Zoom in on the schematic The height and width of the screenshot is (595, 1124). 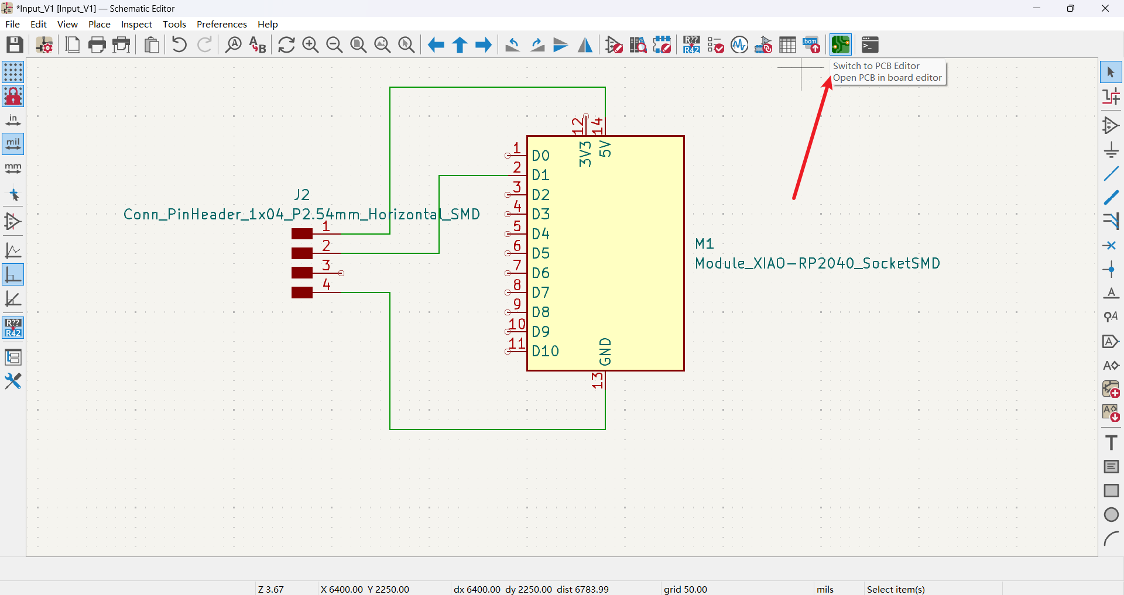tap(310, 44)
